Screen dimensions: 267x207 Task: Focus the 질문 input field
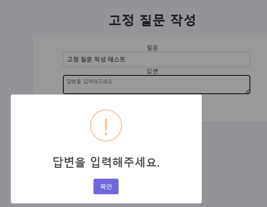(x=156, y=59)
